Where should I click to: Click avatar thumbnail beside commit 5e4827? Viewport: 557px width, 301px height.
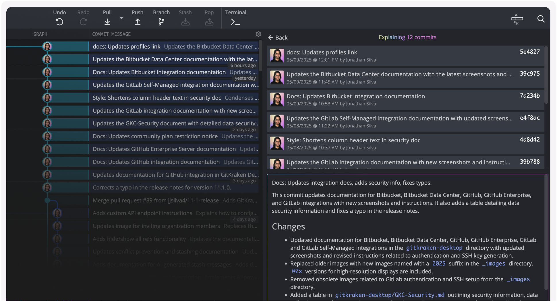(x=277, y=56)
